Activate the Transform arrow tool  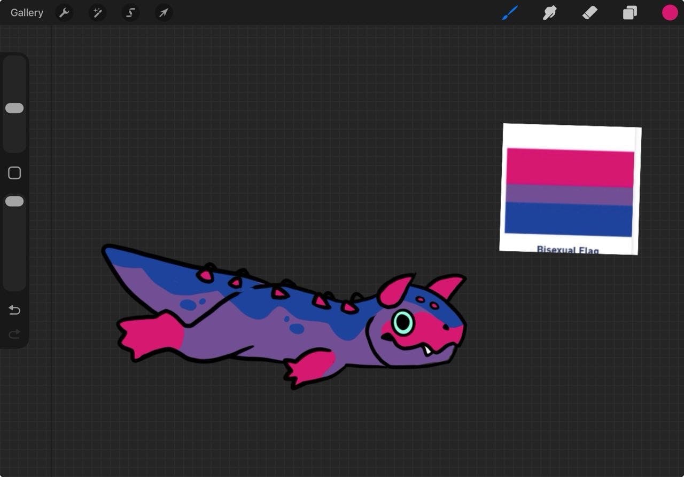164,13
